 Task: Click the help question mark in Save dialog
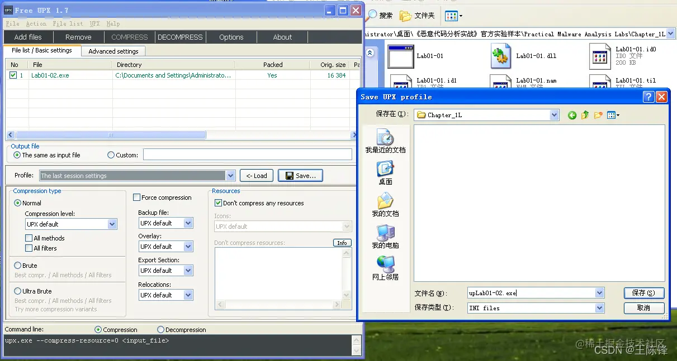(648, 97)
